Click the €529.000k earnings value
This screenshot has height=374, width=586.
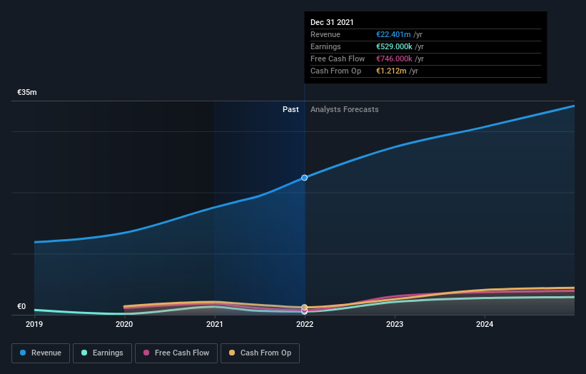[394, 46]
